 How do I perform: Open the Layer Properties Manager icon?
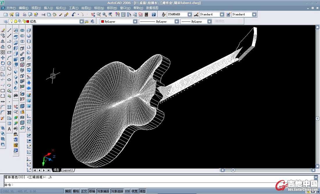6,21
